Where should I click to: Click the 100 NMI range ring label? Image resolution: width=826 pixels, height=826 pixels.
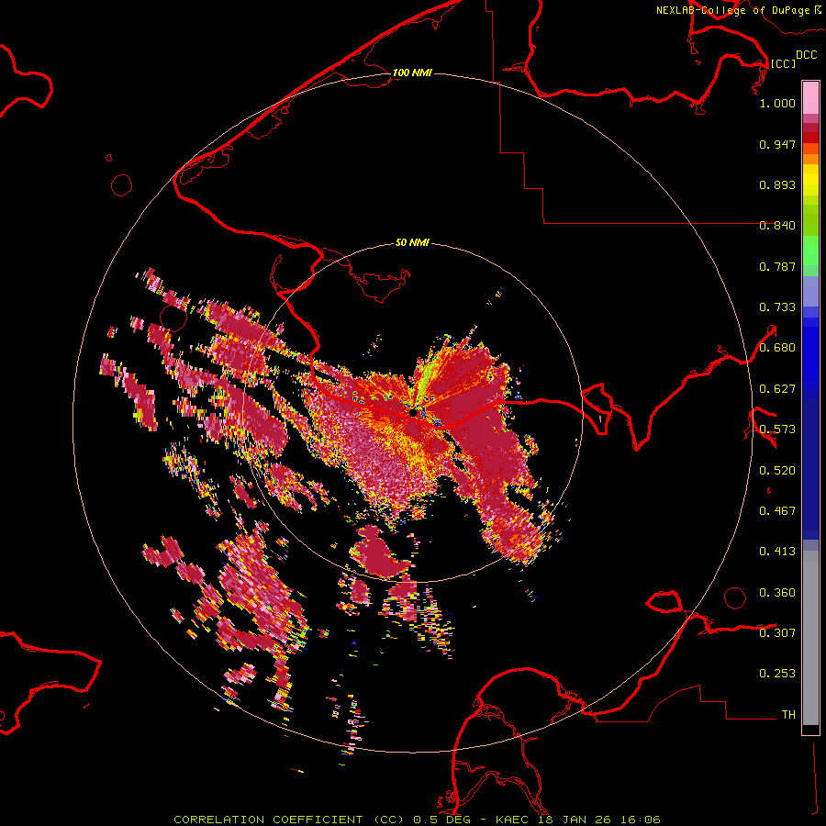(x=412, y=73)
